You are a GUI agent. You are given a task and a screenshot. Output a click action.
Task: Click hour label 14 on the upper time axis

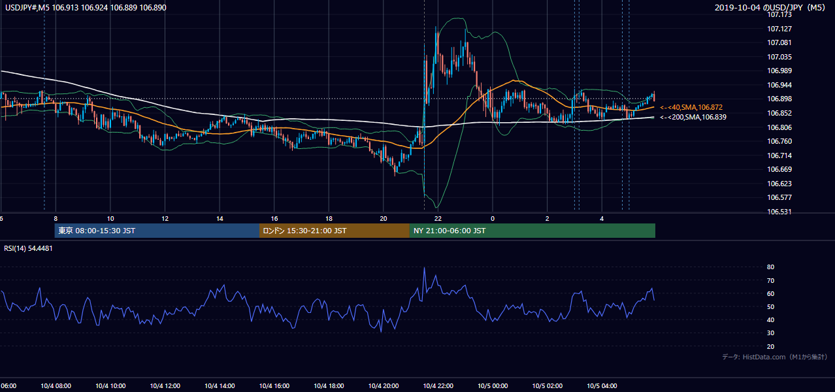point(220,219)
